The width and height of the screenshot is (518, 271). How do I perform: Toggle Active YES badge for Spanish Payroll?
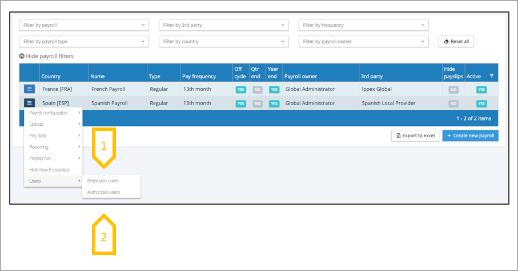481,103
